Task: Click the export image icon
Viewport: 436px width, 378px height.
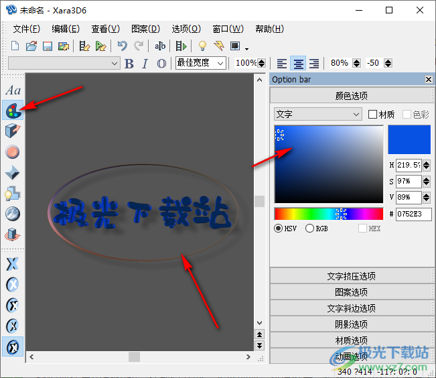Action: [64, 46]
